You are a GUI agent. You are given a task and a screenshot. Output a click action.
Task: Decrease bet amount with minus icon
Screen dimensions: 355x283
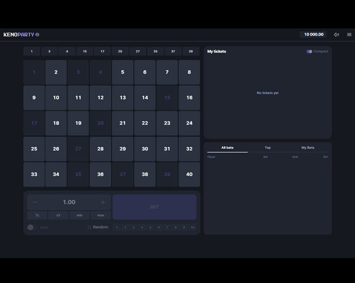[x=35, y=202]
